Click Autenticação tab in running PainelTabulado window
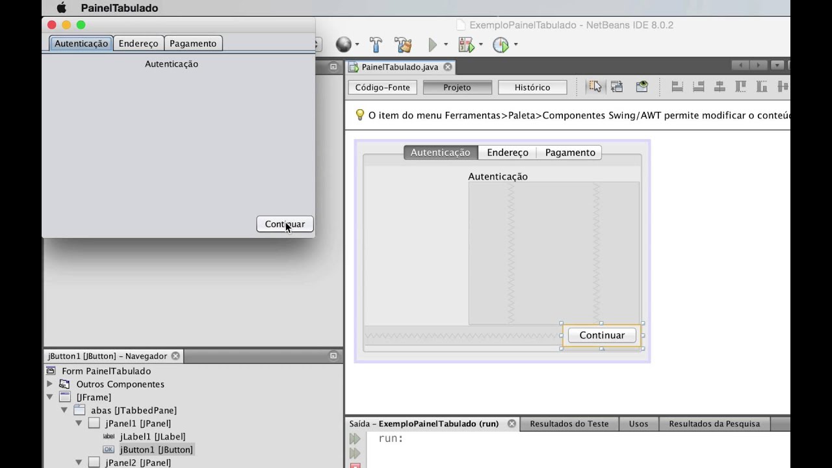 (81, 44)
